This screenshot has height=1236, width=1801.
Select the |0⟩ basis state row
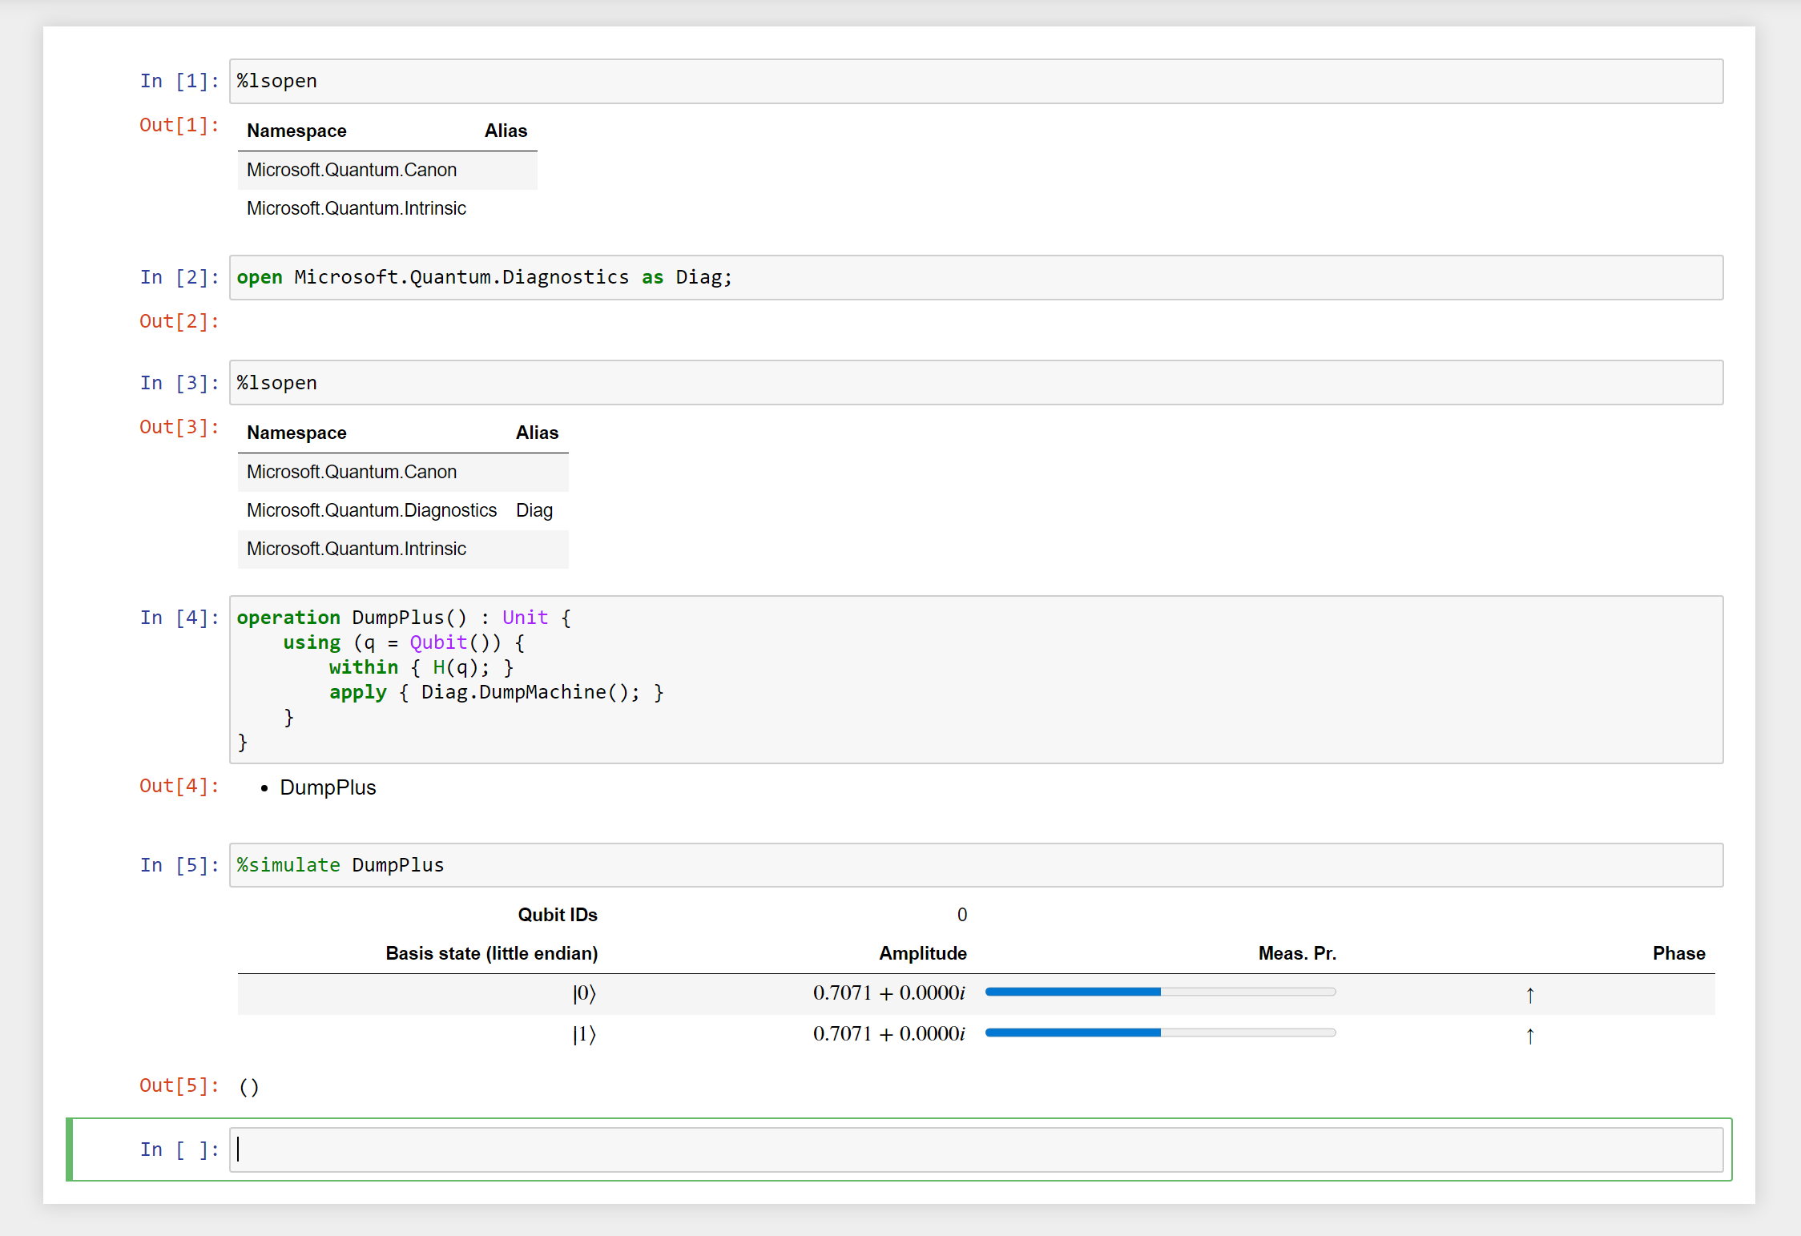tap(583, 993)
